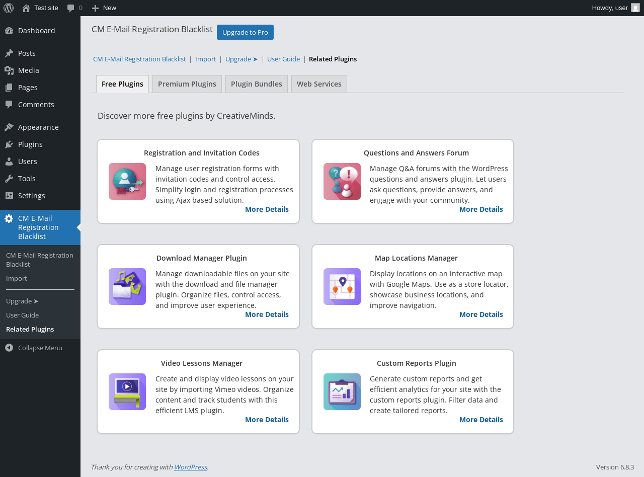644x477 pixels.
Task: Open More Details for Custom Reports Plugin
Action: click(481, 420)
